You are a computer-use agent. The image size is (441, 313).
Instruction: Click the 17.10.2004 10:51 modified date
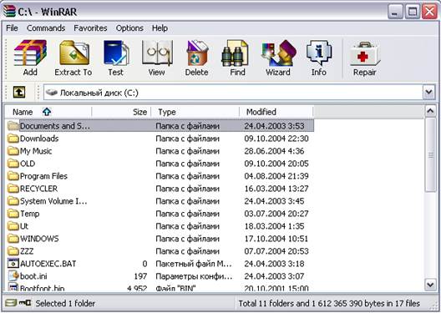276,239
